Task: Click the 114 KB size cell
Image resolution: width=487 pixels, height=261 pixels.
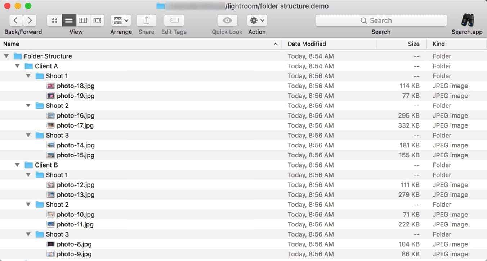Action: click(x=409, y=86)
